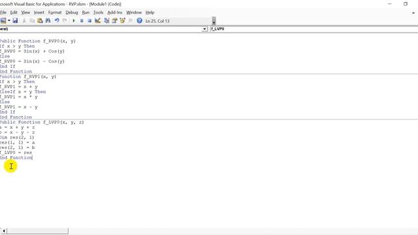
Task: Open the Edit menu
Action: coord(14,12)
